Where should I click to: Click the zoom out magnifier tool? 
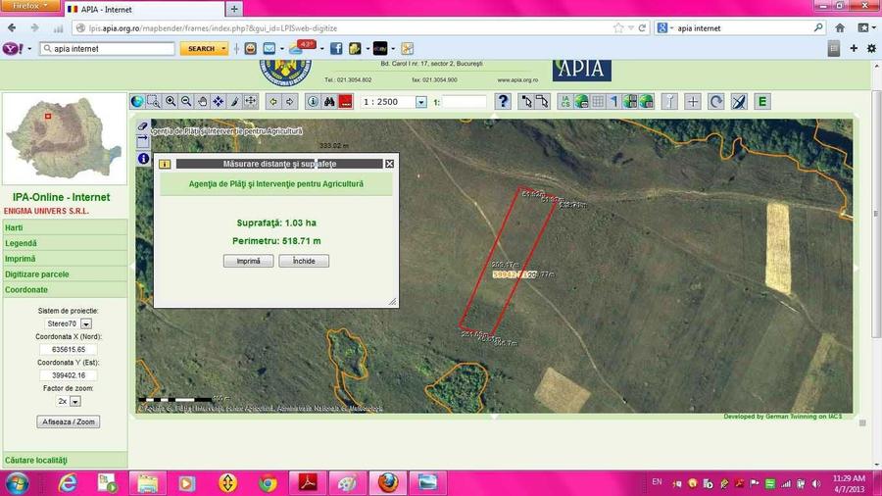[x=186, y=101]
